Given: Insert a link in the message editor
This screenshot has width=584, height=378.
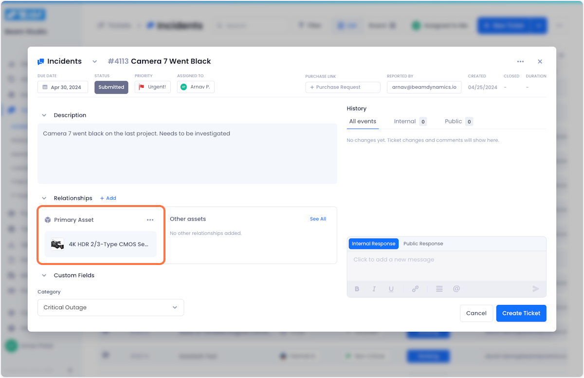Looking at the screenshot, I should [x=415, y=289].
